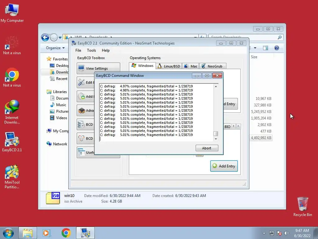Screen dimensions: 318x239
Task: Click the lower Add Entry button
Action: point(224,166)
